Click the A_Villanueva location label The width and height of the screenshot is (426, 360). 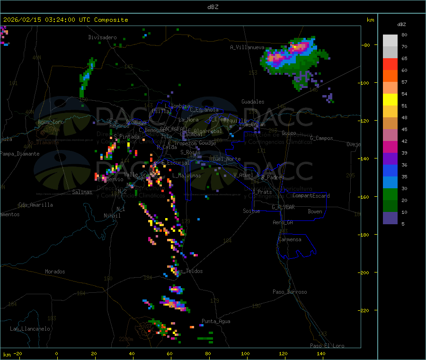(247, 47)
